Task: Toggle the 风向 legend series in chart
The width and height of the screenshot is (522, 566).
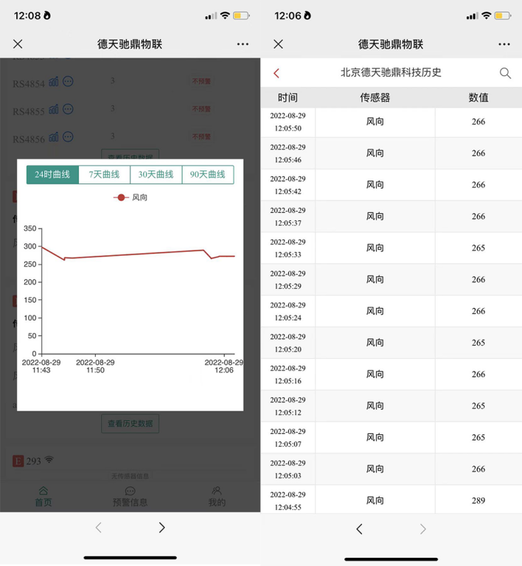Action: point(130,198)
